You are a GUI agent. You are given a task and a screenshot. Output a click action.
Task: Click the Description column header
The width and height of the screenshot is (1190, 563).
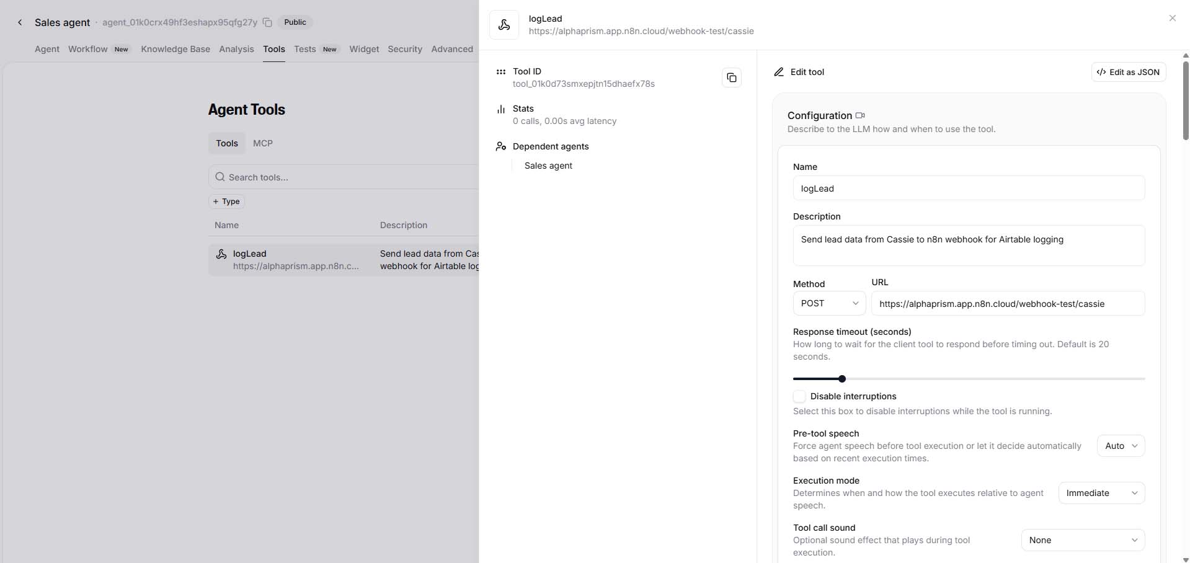coord(404,225)
